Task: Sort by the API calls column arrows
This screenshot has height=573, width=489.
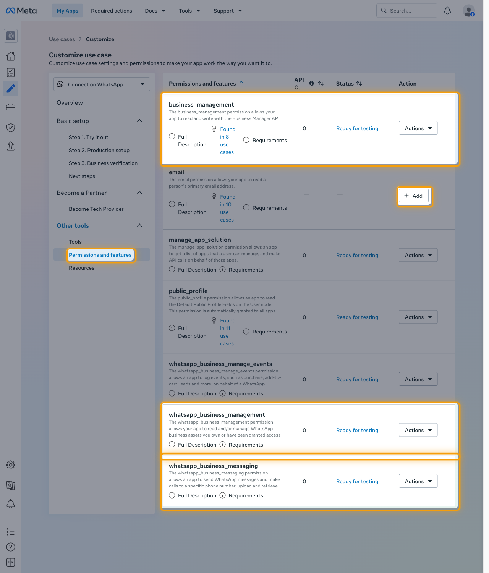Action: coord(321,83)
